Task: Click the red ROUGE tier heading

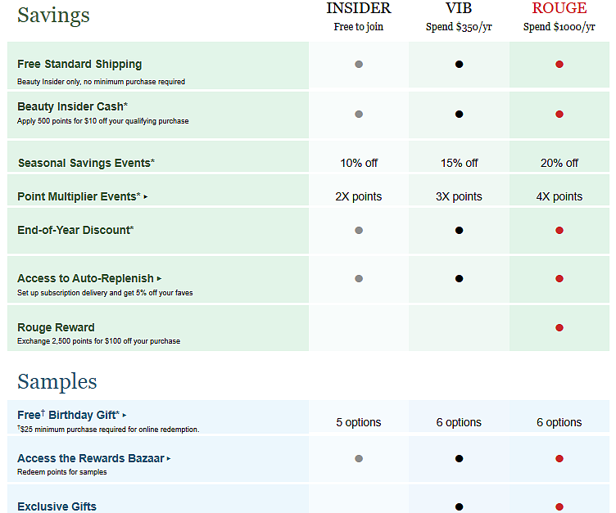Action: point(559,8)
